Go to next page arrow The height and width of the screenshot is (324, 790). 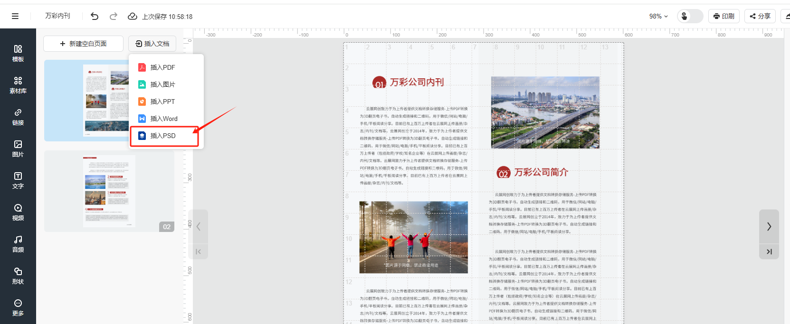[769, 227]
